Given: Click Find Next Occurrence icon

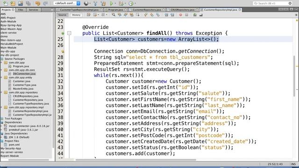Looking at the screenshot, I should (126, 15).
